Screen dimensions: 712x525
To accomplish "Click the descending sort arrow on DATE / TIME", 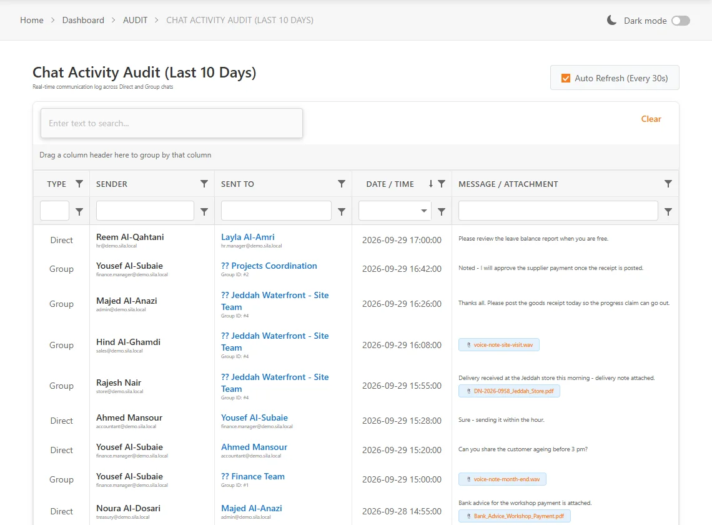I will [x=430, y=184].
